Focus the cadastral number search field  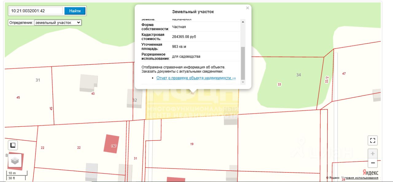36,11
